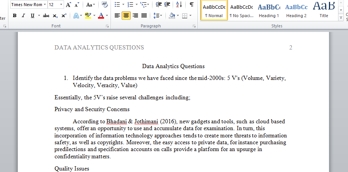Screen dimensions: 348x172
Task: Click the Change Case Aa button
Action: 89,5
